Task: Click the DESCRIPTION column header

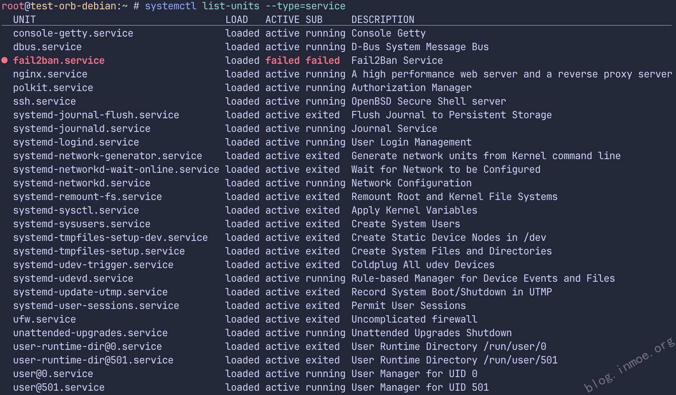Action: coord(382,20)
